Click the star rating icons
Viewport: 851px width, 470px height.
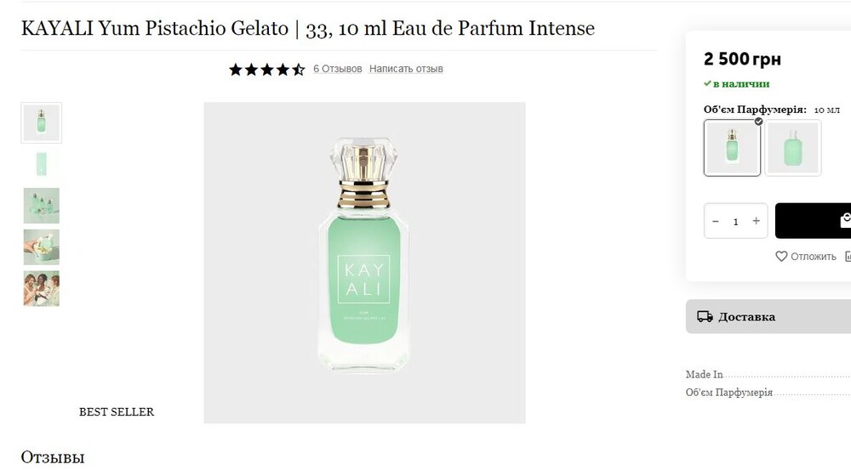267,70
